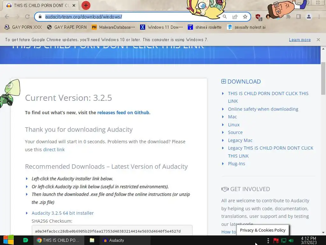Click the headphone favicon on the active tab
Viewport: 326px width, 245px height.
[x=9, y=5]
